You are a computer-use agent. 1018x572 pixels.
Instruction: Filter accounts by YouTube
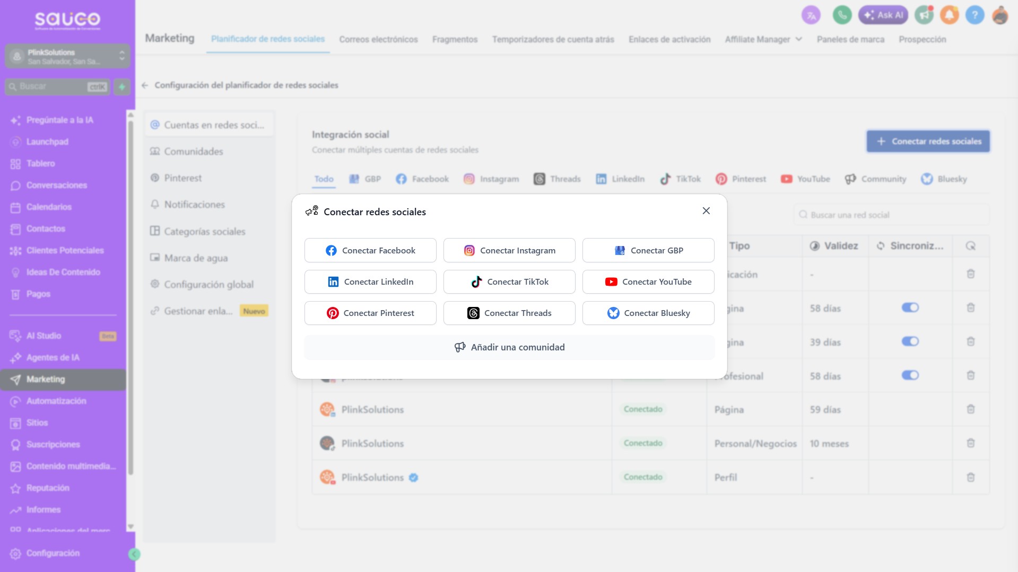point(805,179)
